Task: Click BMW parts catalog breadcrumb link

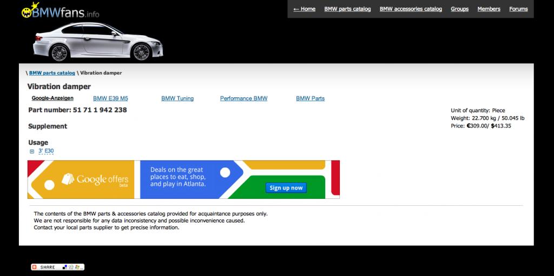Action: (x=52, y=73)
